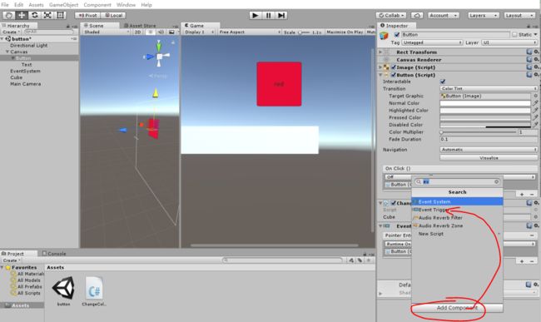Open the File menu
541x322 pixels.
pyautogui.click(x=5, y=5)
